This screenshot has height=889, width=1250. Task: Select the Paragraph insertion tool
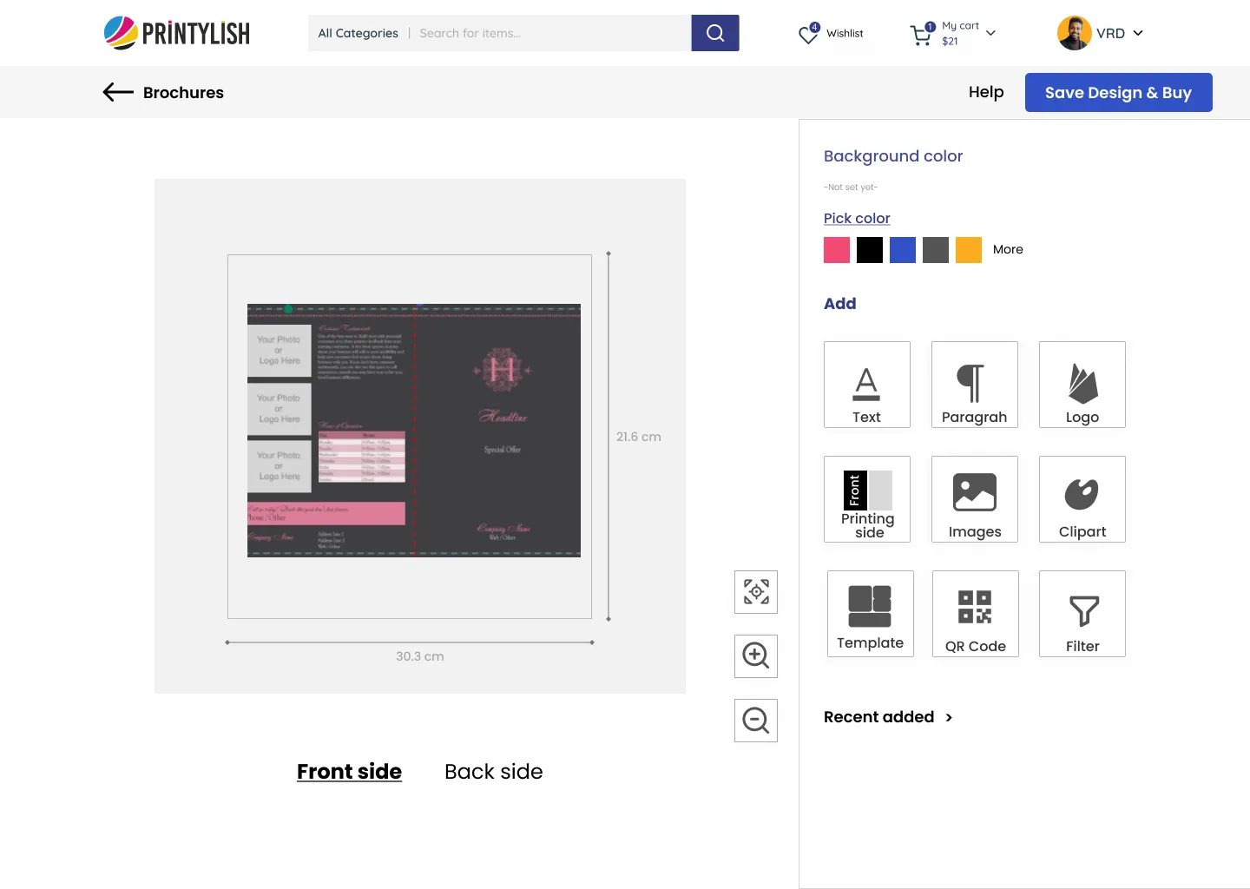click(x=974, y=385)
